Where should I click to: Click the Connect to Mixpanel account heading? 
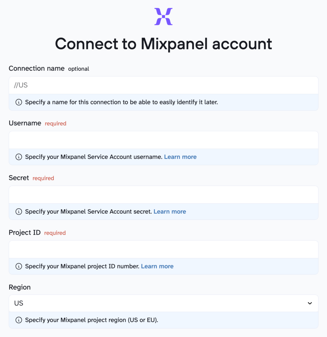163,43
